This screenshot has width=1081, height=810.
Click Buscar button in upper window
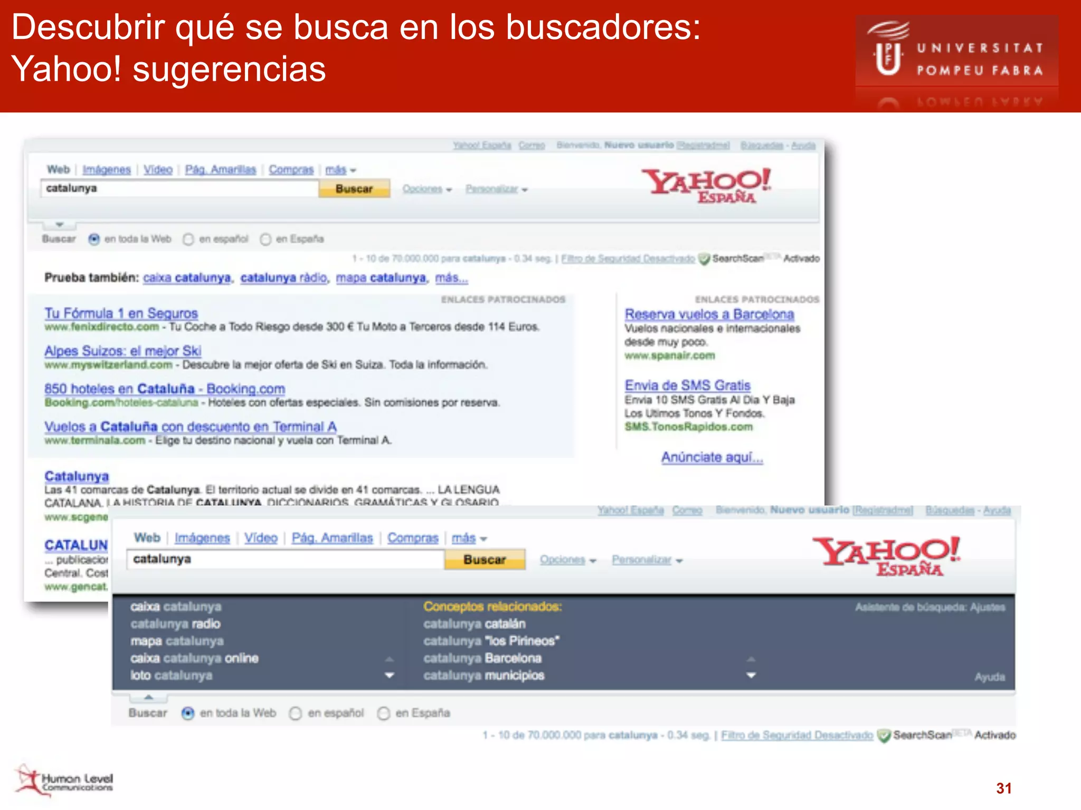[354, 189]
